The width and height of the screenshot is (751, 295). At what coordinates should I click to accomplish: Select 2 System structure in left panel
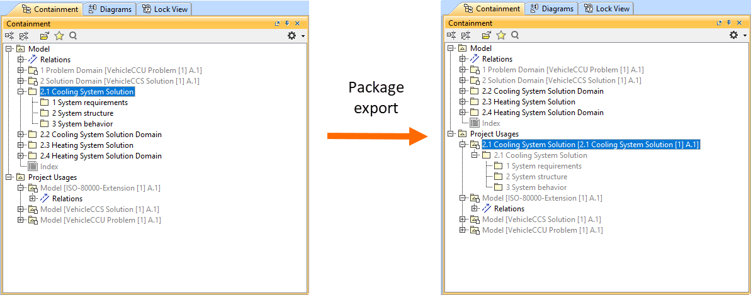(83, 113)
